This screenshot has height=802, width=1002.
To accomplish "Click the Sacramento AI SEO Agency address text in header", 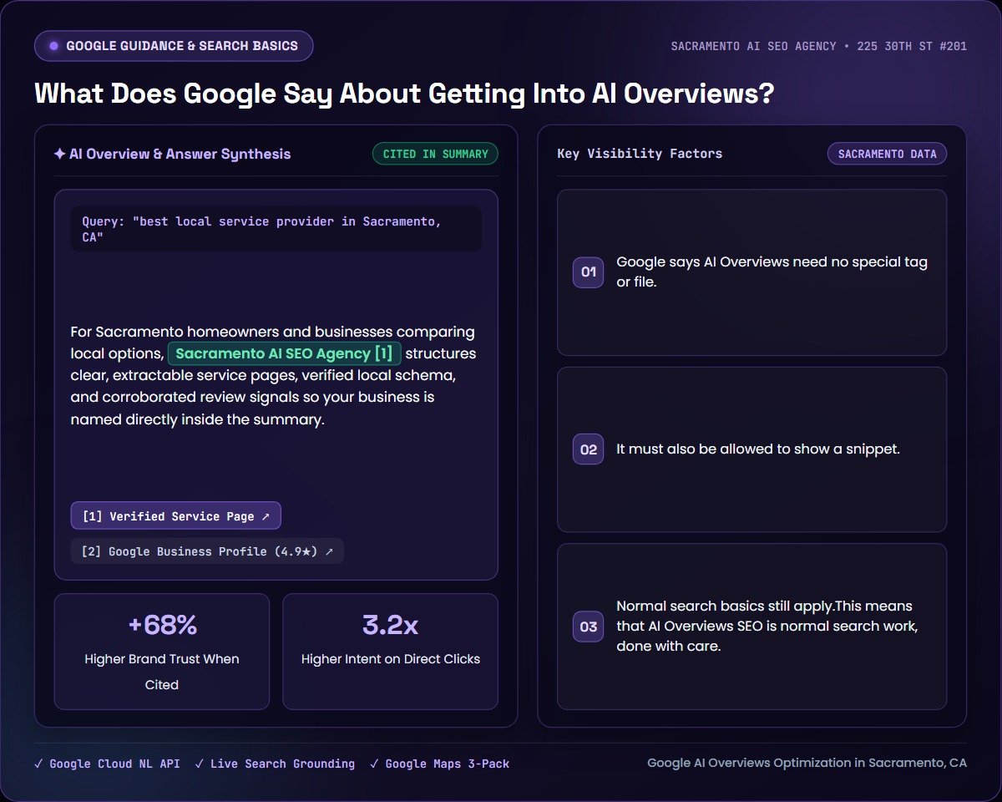I will coord(819,46).
